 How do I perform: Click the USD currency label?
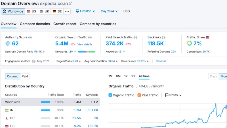[x=126, y=11]
